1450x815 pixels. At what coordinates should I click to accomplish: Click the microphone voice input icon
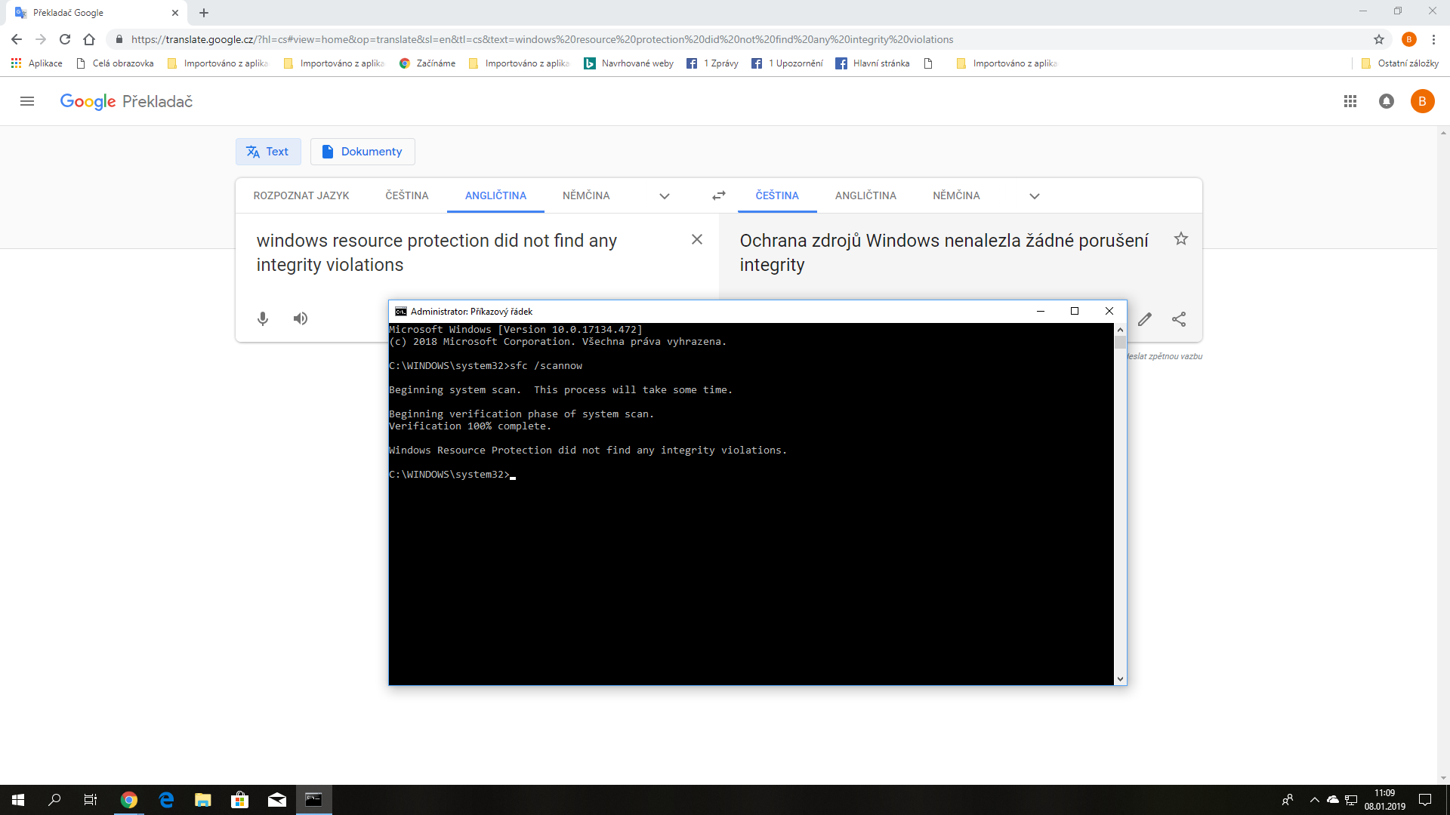tap(263, 318)
